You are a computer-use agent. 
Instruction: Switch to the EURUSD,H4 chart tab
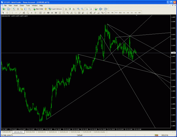(64, 132)
